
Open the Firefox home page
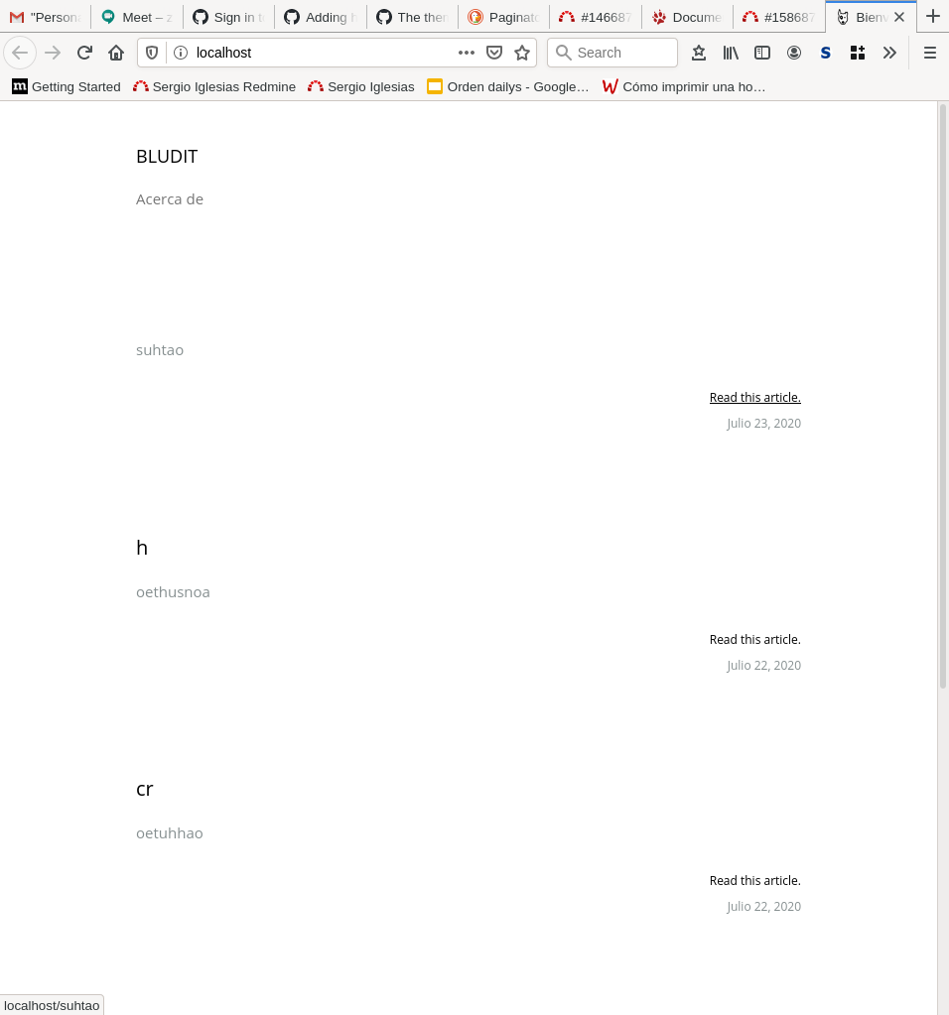pyautogui.click(x=116, y=53)
